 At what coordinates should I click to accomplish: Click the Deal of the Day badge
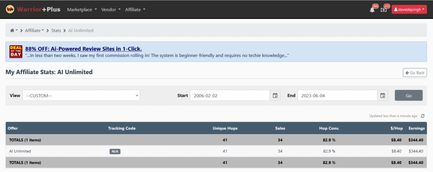tap(16, 51)
